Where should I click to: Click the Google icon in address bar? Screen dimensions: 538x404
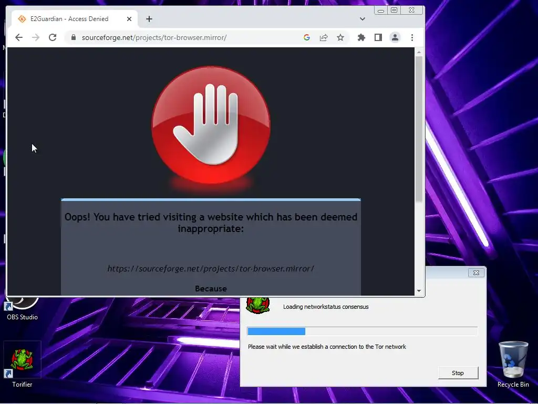click(x=307, y=37)
